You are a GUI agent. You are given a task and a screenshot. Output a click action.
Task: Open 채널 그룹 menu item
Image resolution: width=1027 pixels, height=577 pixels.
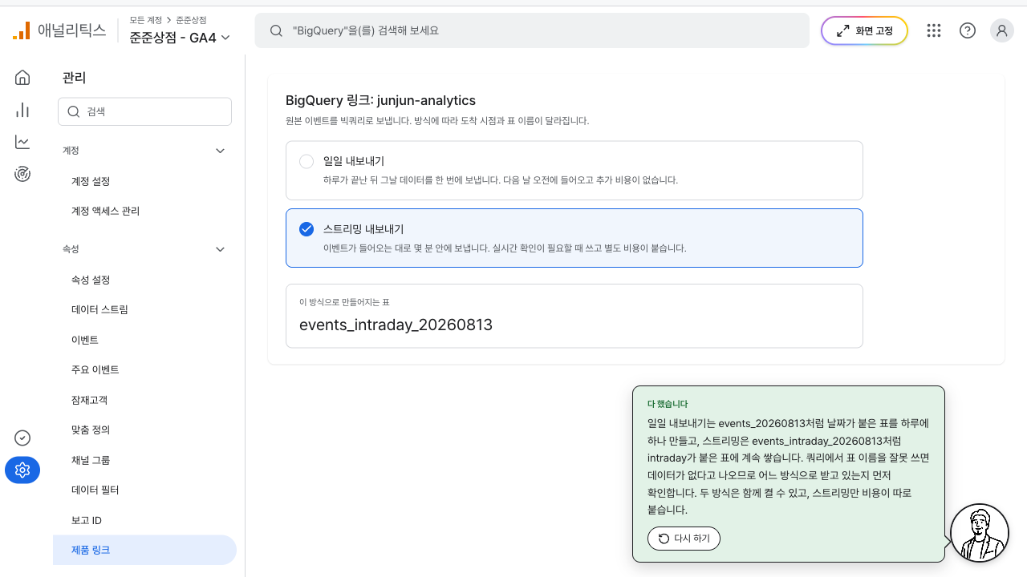(144, 460)
